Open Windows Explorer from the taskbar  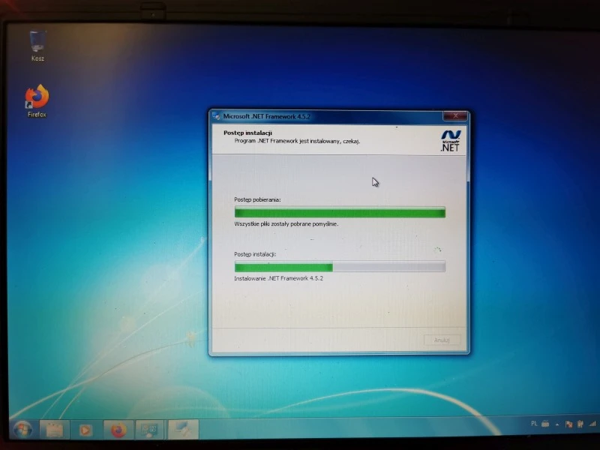[x=54, y=430]
